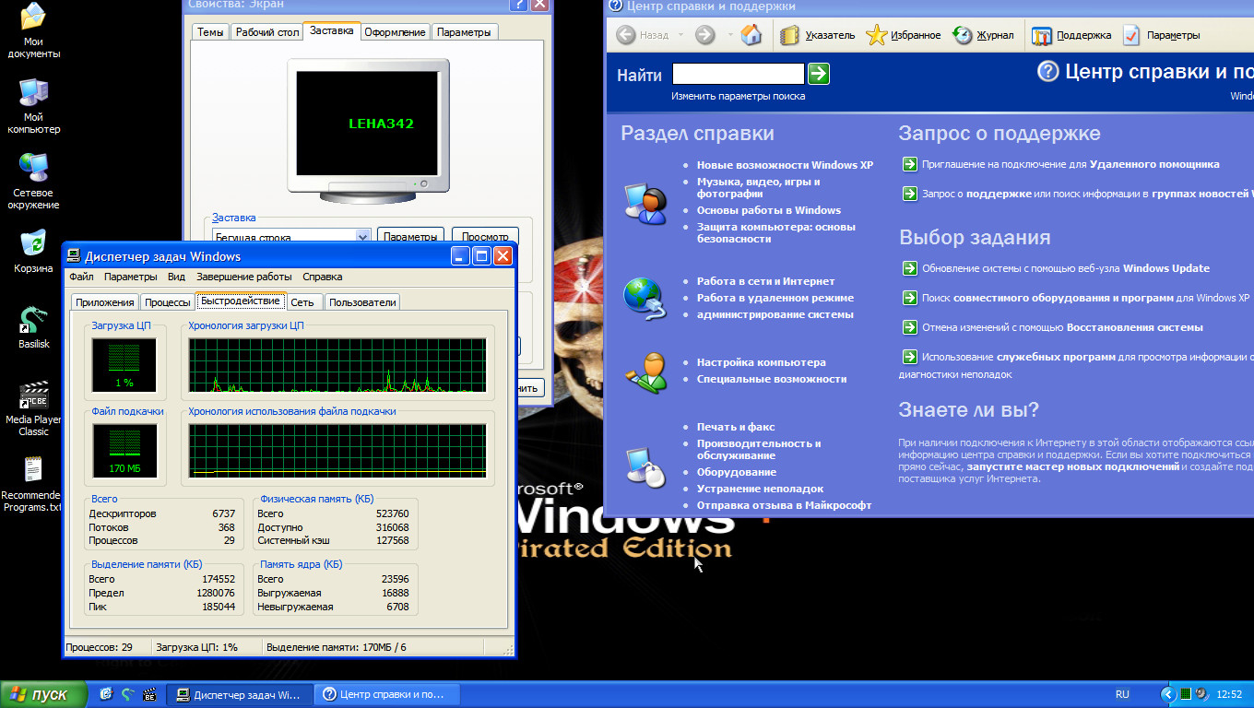Screen dimensions: 1254x708
Task: Open Журнал history in Help Center toolbar
Action: click(x=982, y=35)
